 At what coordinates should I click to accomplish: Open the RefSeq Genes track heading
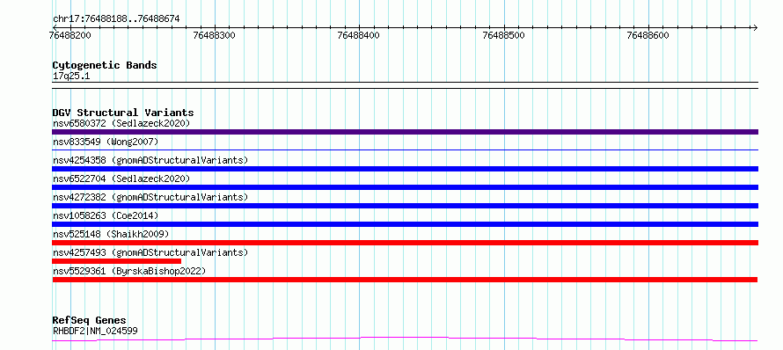tap(90, 321)
